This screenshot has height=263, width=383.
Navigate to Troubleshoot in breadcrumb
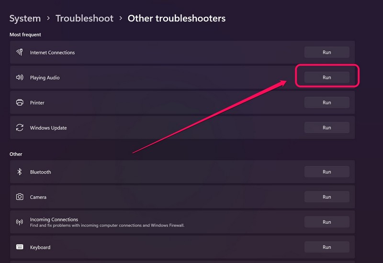(84, 19)
